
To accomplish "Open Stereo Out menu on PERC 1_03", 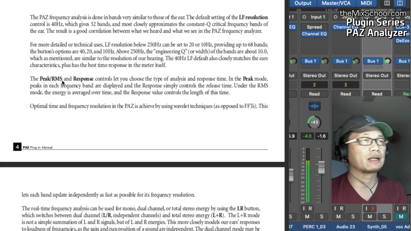I will click(x=314, y=75).
